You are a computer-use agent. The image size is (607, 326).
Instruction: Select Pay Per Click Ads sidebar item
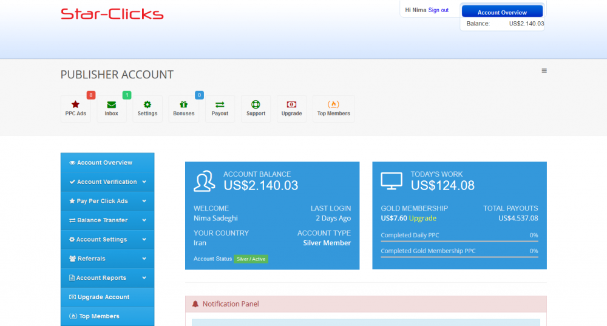click(107, 201)
